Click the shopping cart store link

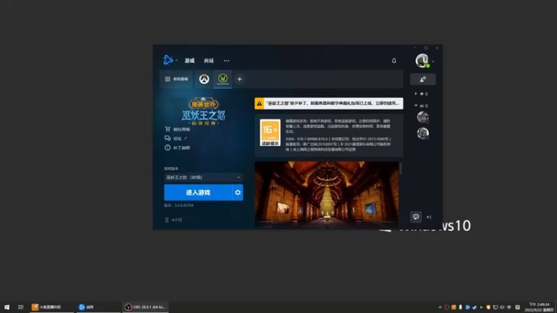coord(178,129)
